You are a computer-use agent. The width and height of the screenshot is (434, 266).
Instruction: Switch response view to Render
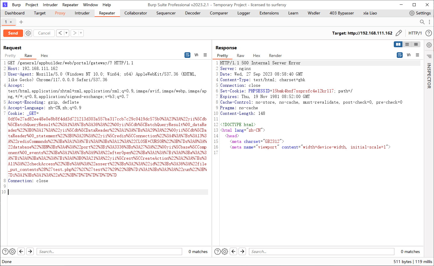click(x=275, y=56)
